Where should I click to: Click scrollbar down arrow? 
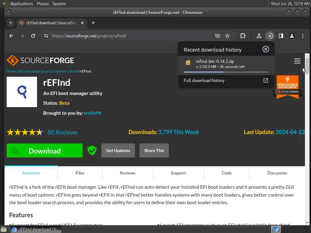[x=307, y=222]
